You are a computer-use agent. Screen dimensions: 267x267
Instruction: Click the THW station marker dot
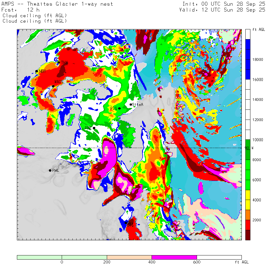(x=59, y=62)
